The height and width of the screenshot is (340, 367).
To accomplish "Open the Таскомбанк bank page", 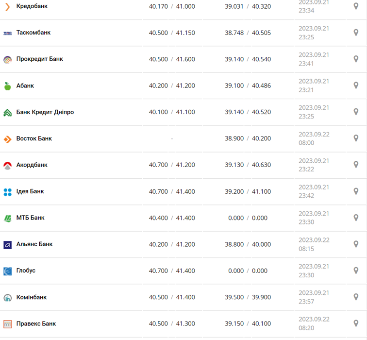I will [x=33, y=33].
